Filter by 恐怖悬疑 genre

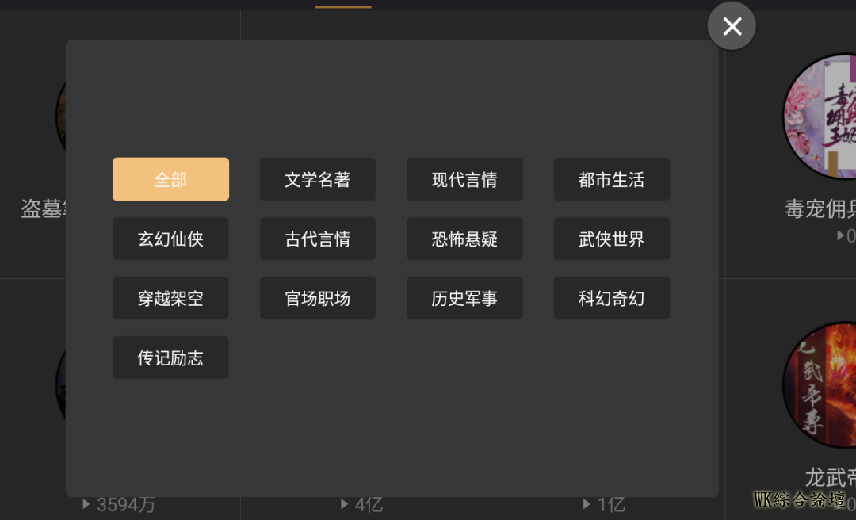[464, 239]
